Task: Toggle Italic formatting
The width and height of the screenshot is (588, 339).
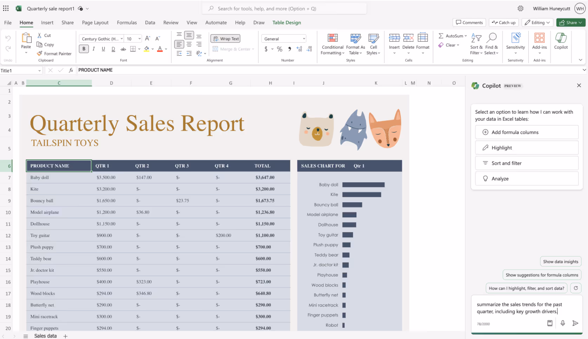Action: pos(93,49)
